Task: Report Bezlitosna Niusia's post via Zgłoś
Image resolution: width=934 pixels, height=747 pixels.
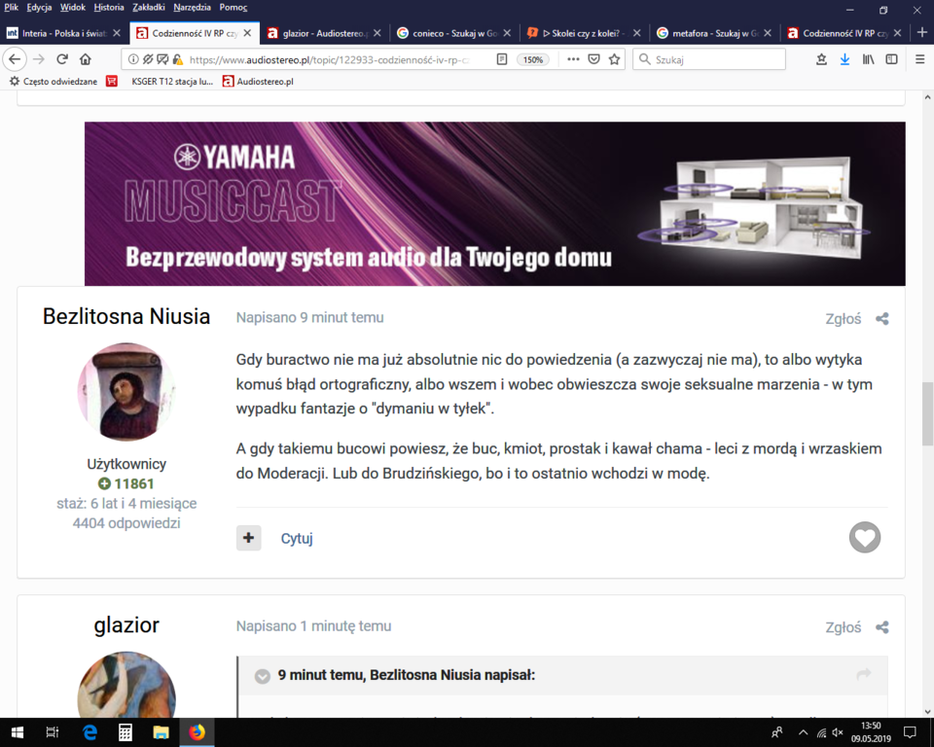Action: [843, 319]
